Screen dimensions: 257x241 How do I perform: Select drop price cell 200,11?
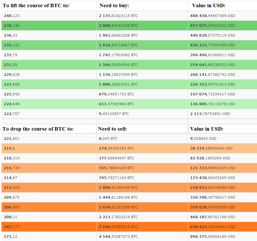(10, 217)
